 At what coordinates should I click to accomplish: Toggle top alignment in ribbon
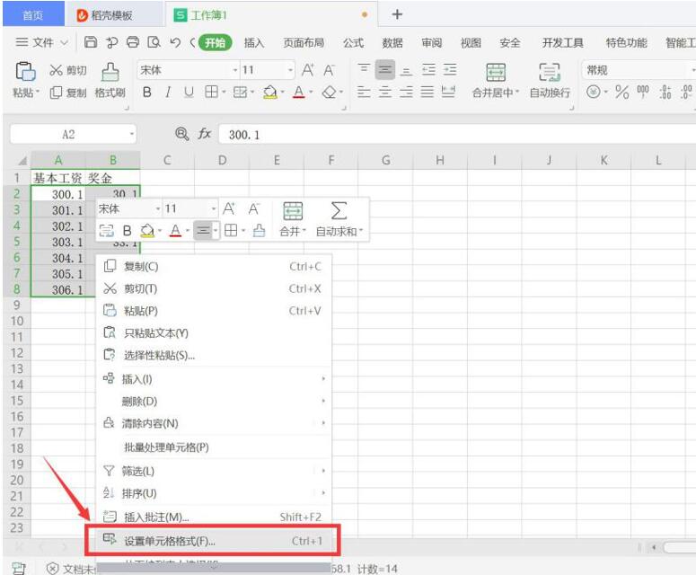pyautogui.click(x=364, y=69)
